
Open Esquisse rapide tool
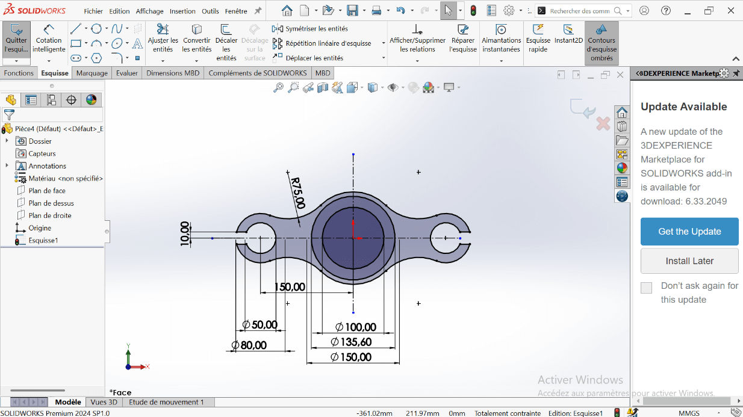pos(538,30)
